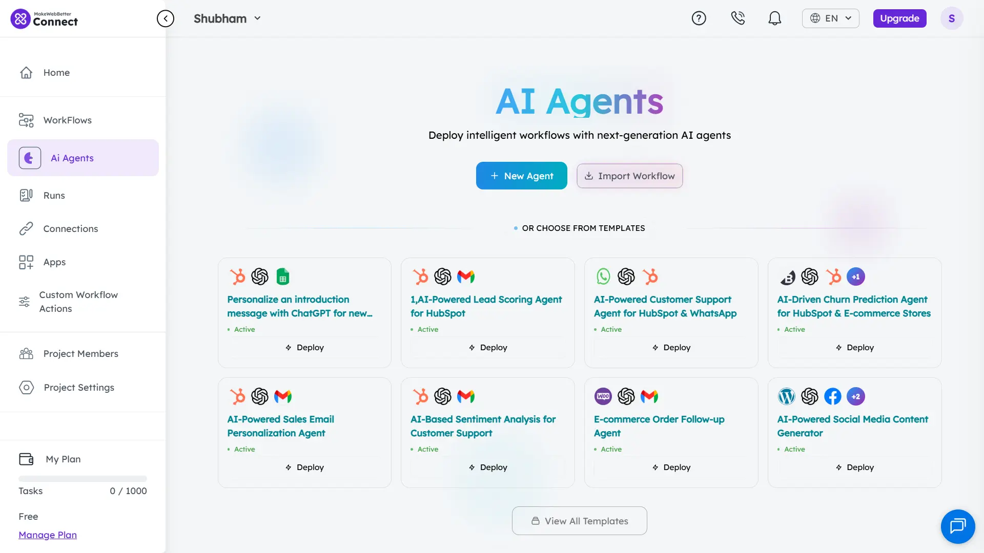Collapse the sidebar with the back arrow
Viewport: 984px width, 553px height.
(x=165, y=18)
